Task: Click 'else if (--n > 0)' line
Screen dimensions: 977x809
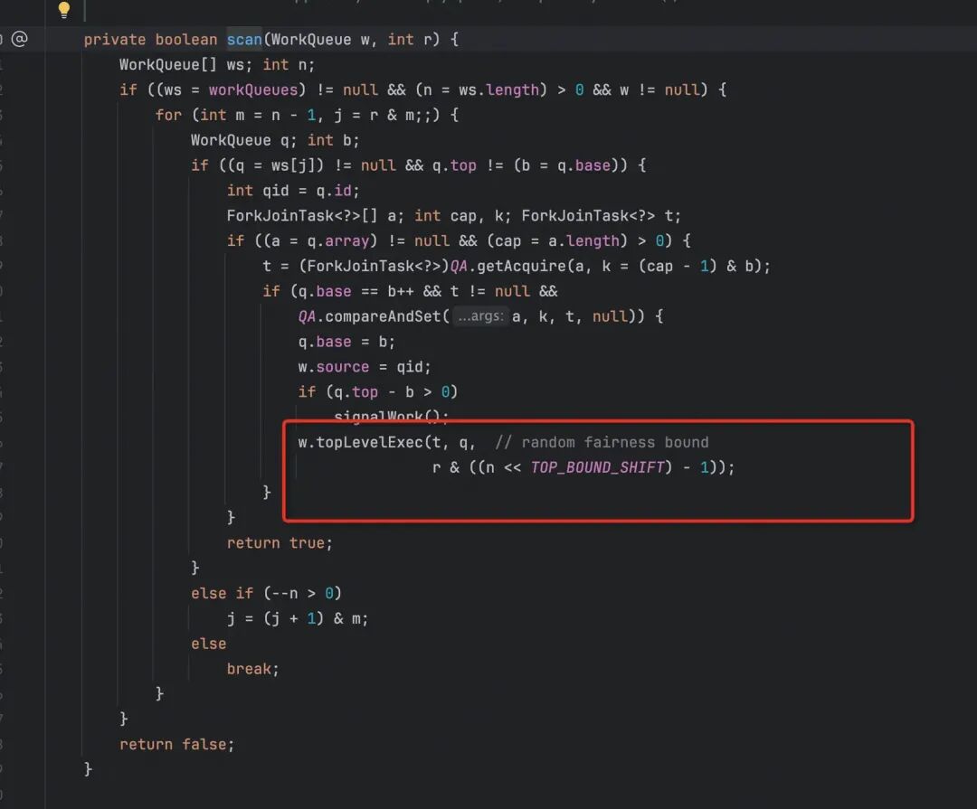Action: click(266, 594)
